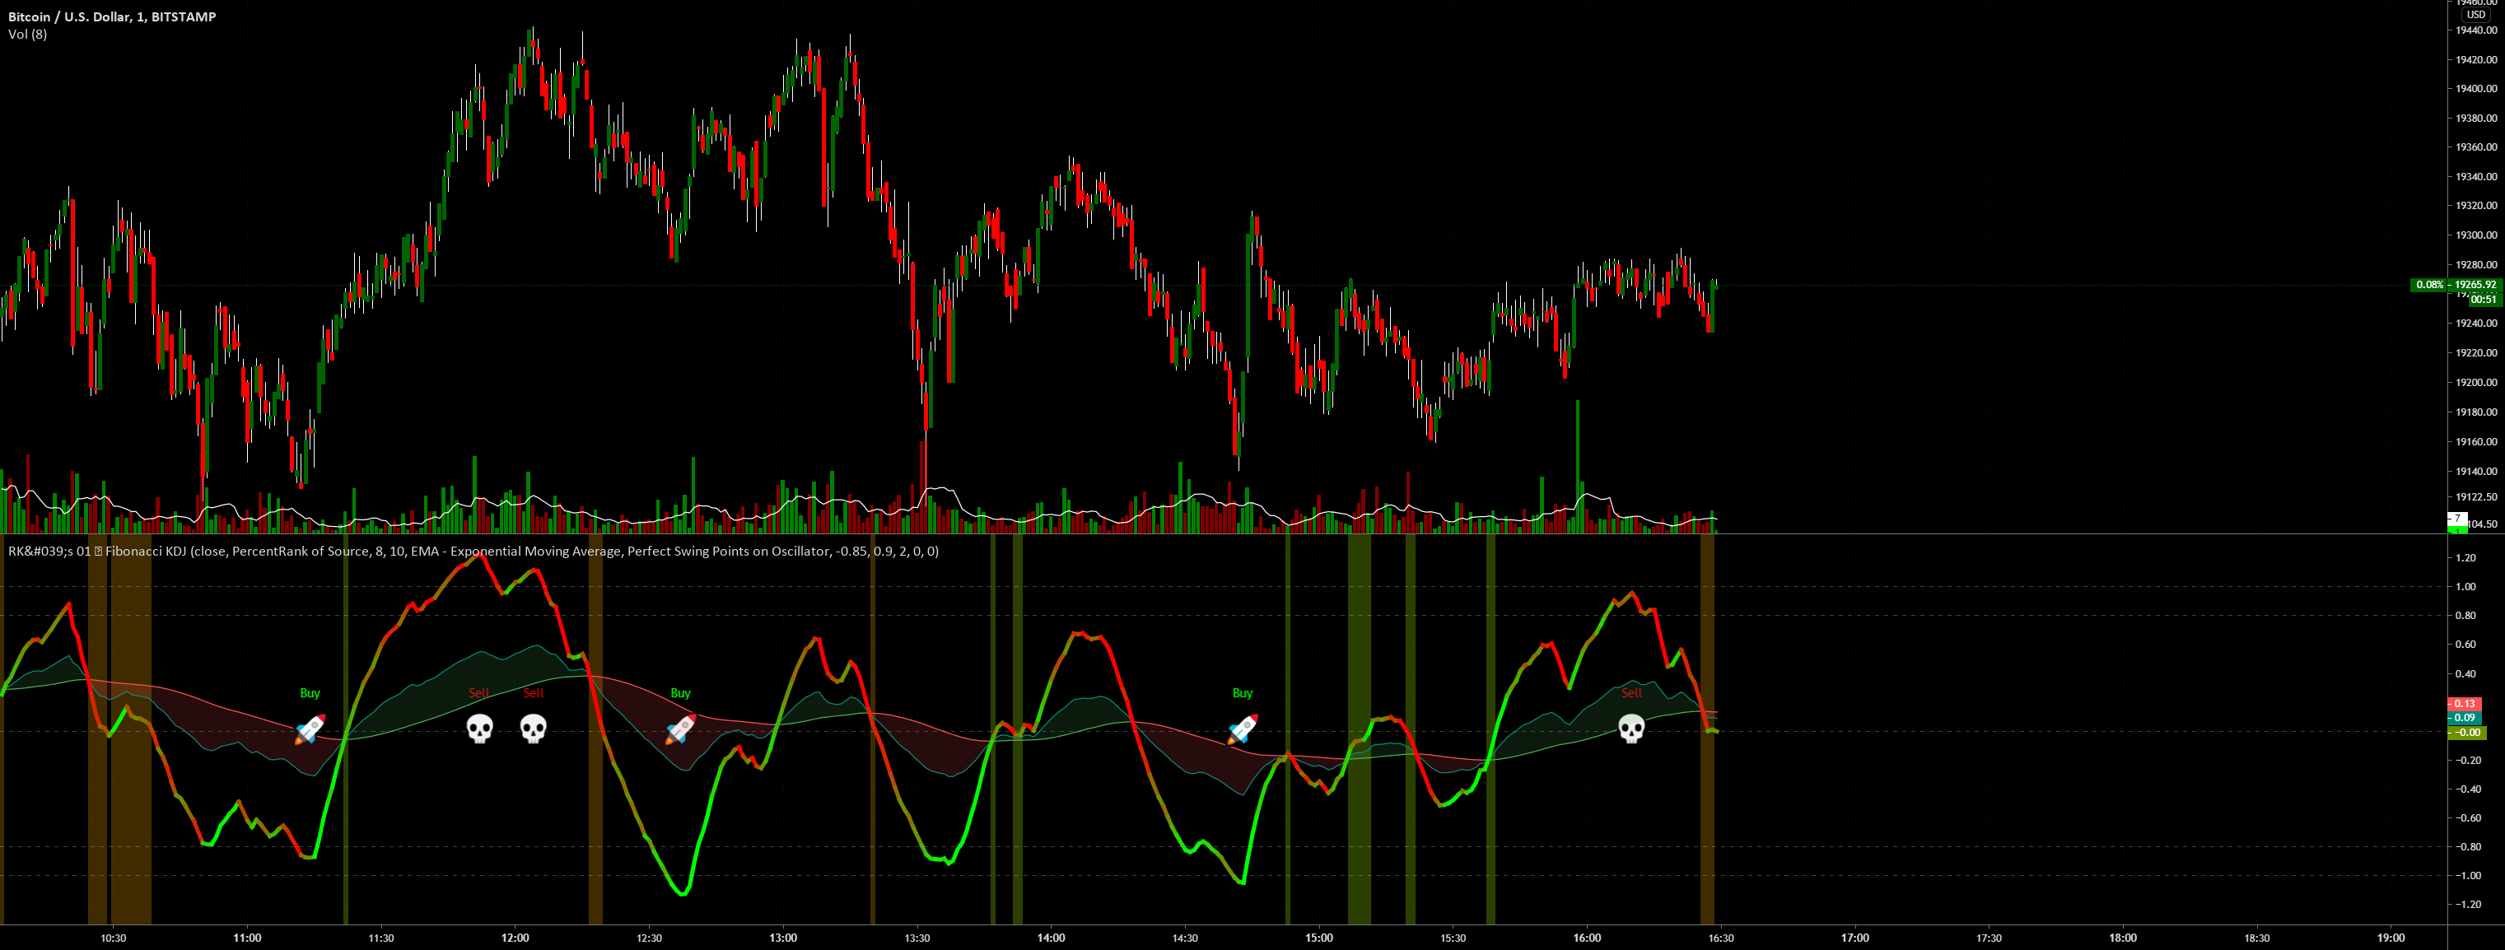This screenshot has width=2505, height=950.
Task: Click the 19440.00 price axis label
Action: 2476,30
